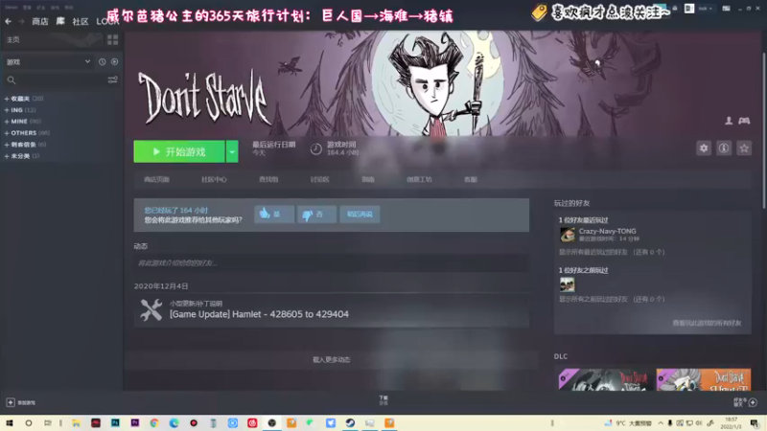Choose thumbs down 否 for recommendation
The image size is (767, 431).
tap(316, 214)
